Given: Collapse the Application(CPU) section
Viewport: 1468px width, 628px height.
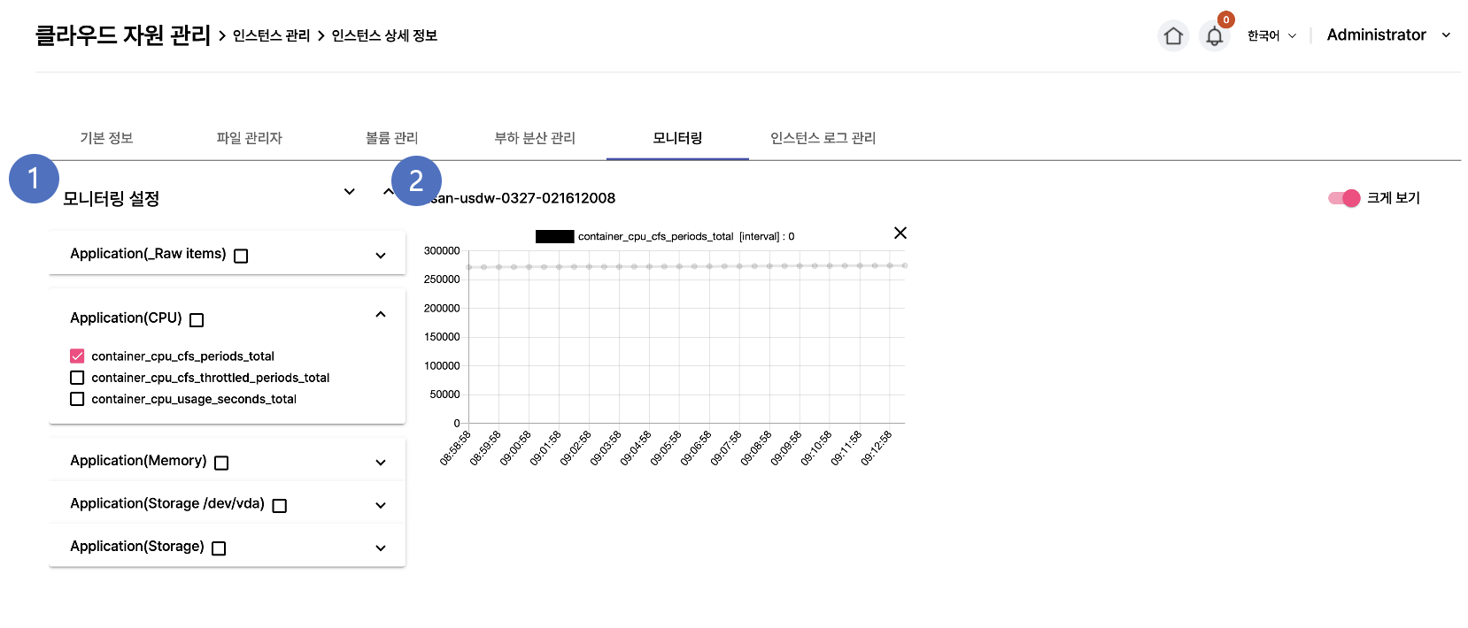Looking at the screenshot, I should coord(381,315).
